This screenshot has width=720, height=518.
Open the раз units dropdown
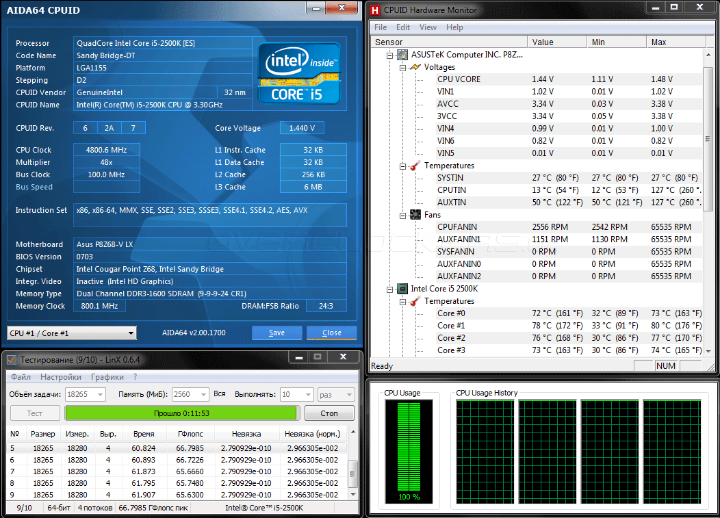tap(350, 394)
